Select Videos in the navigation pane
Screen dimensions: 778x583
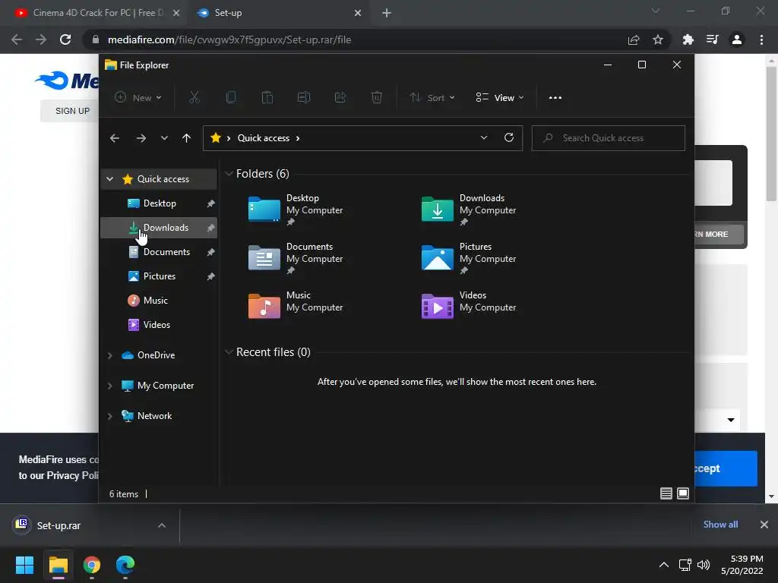click(x=159, y=325)
